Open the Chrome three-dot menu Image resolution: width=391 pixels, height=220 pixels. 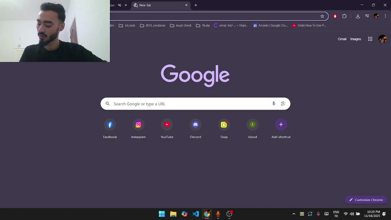tap(386, 16)
